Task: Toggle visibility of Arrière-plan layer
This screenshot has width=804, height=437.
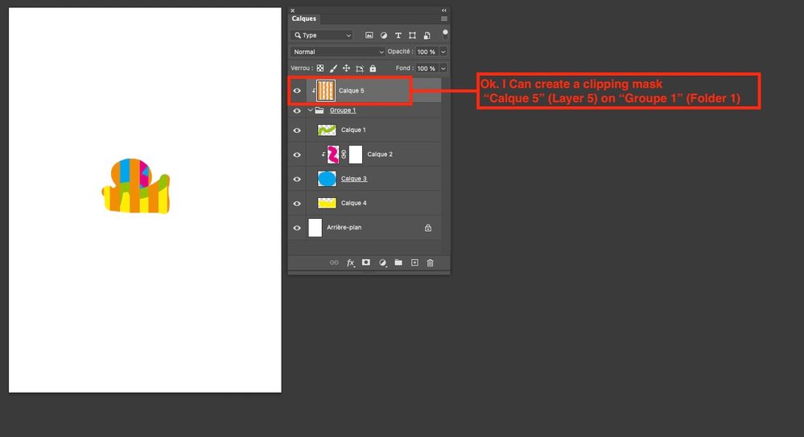Action: [x=297, y=228]
